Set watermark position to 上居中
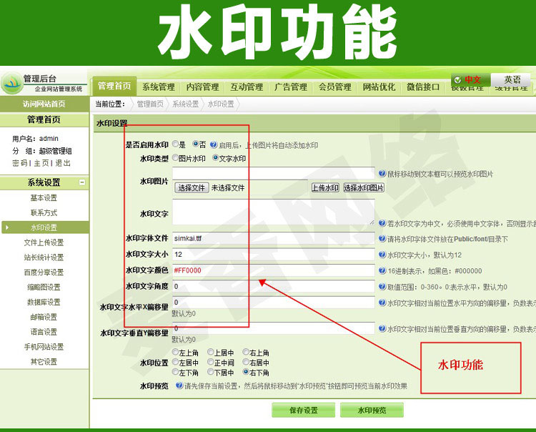 coord(211,352)
